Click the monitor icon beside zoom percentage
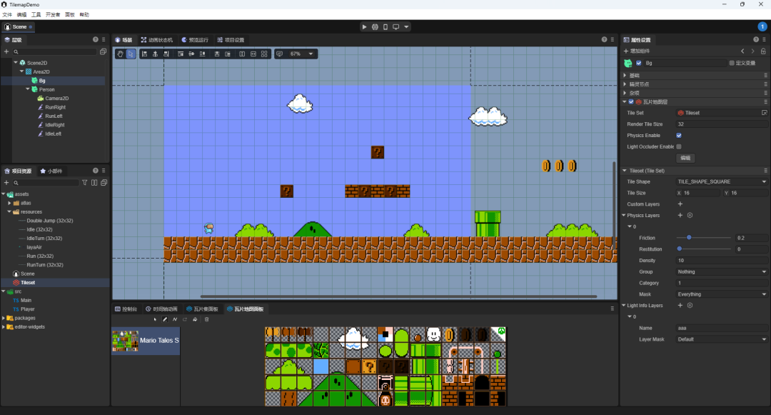The height and width of the screenshot is (415, 771). pyautogui.click(x=279, y=54)
